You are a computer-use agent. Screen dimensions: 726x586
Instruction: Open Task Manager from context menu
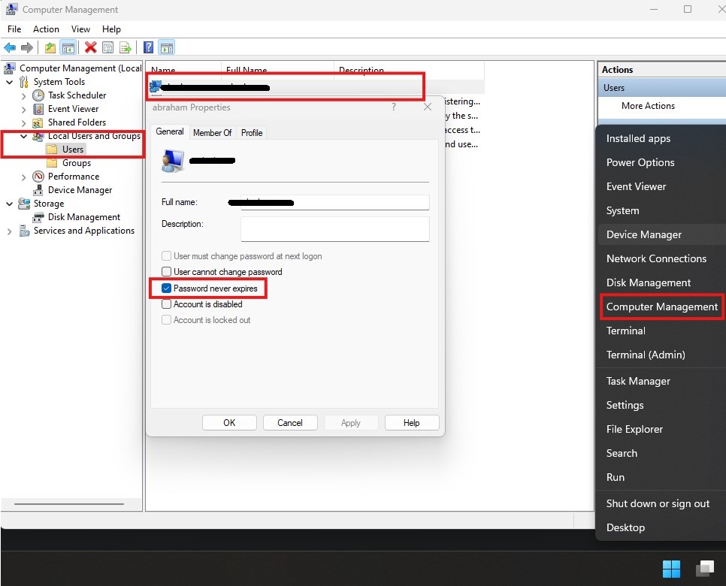click(x=638, y=381)
